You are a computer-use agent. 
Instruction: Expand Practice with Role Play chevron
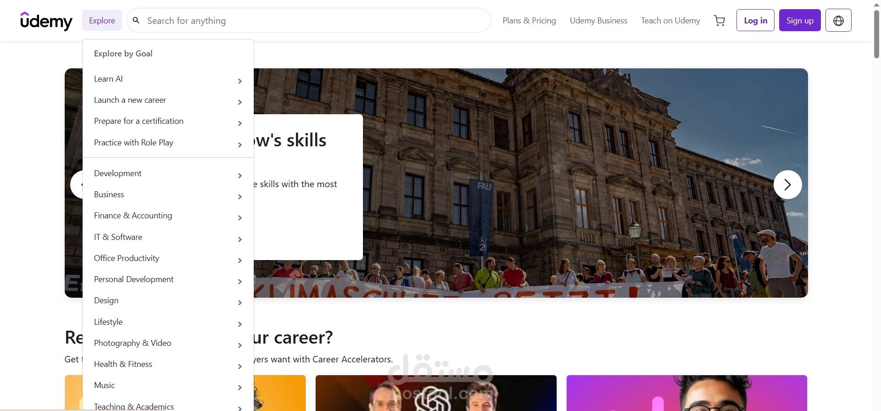(240, 145)
